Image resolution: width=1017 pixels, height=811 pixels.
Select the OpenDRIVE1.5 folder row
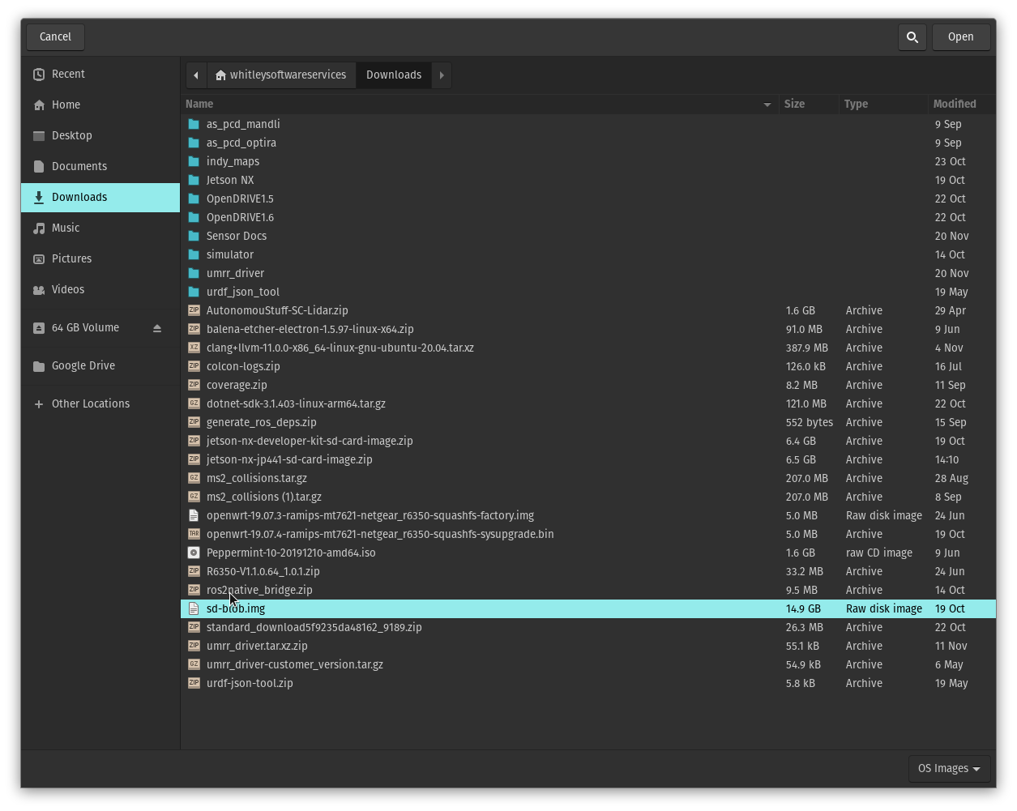tap(588, 198)
